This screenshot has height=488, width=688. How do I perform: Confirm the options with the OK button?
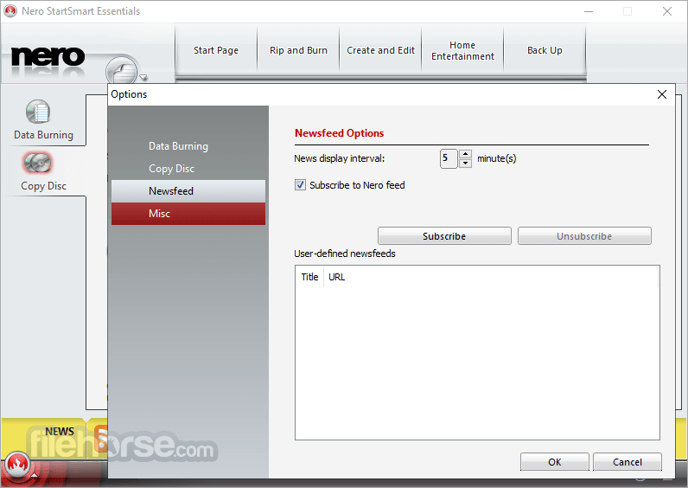(555, 462)
